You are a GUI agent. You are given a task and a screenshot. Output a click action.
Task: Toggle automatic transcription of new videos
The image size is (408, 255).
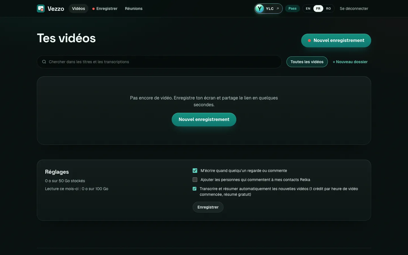[x=195, y=189]
